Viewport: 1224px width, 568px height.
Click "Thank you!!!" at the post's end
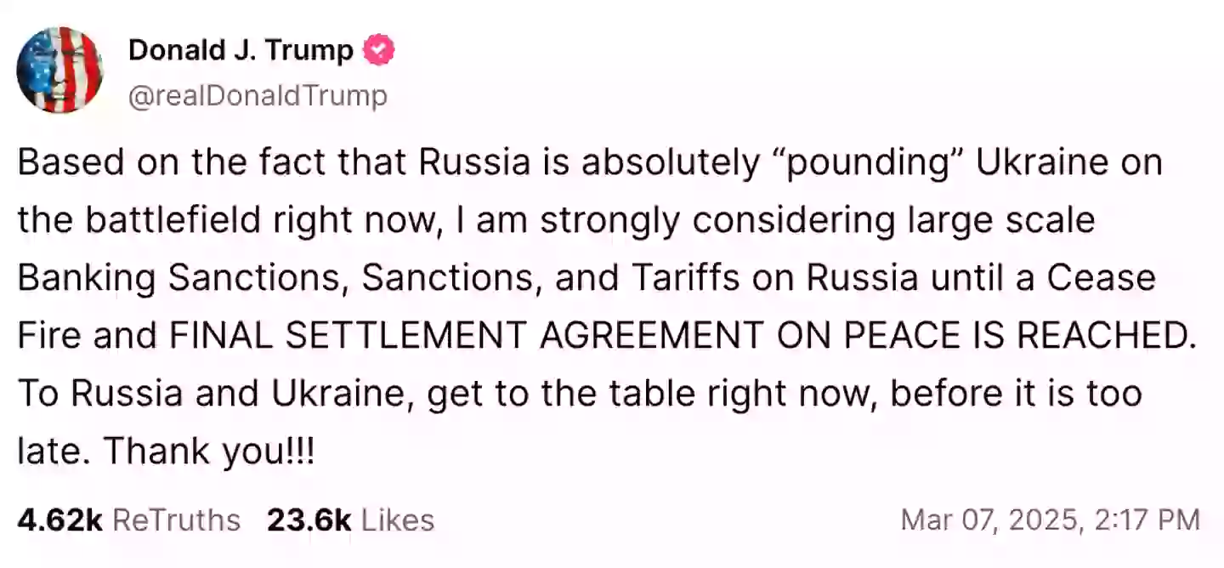[x=209, y=452]
